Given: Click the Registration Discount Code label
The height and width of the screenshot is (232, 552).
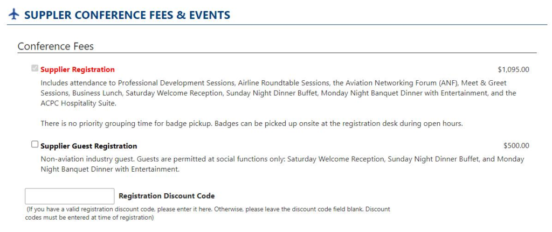Looking at the screenshot, I should [x=167, y=196].
